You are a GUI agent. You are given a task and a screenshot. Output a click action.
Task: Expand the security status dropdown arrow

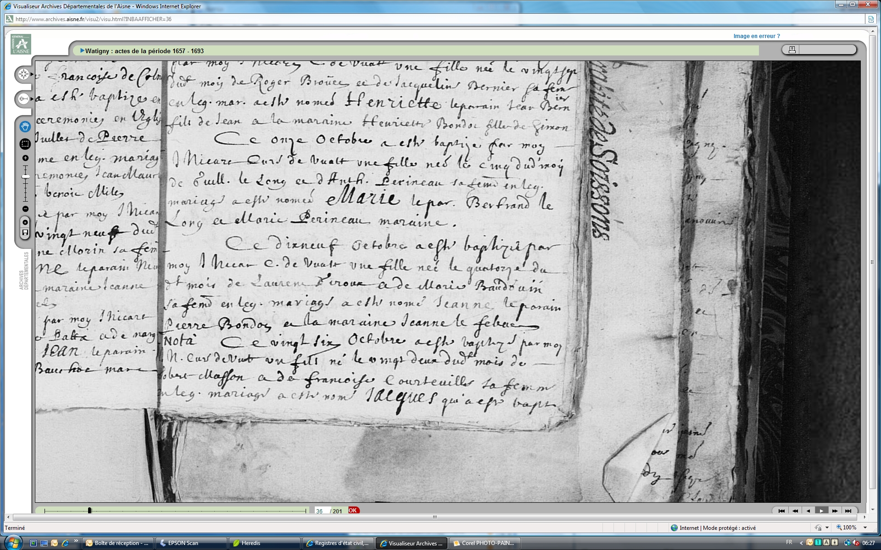(x=827, y=528)
